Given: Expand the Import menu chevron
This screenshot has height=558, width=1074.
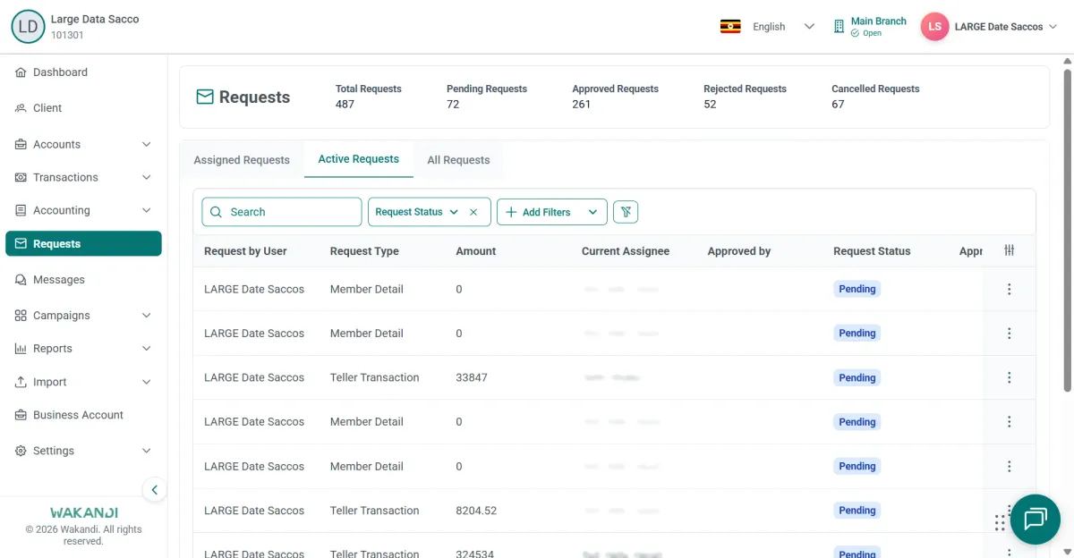Looking at the screenshot, I should point(147,382).
